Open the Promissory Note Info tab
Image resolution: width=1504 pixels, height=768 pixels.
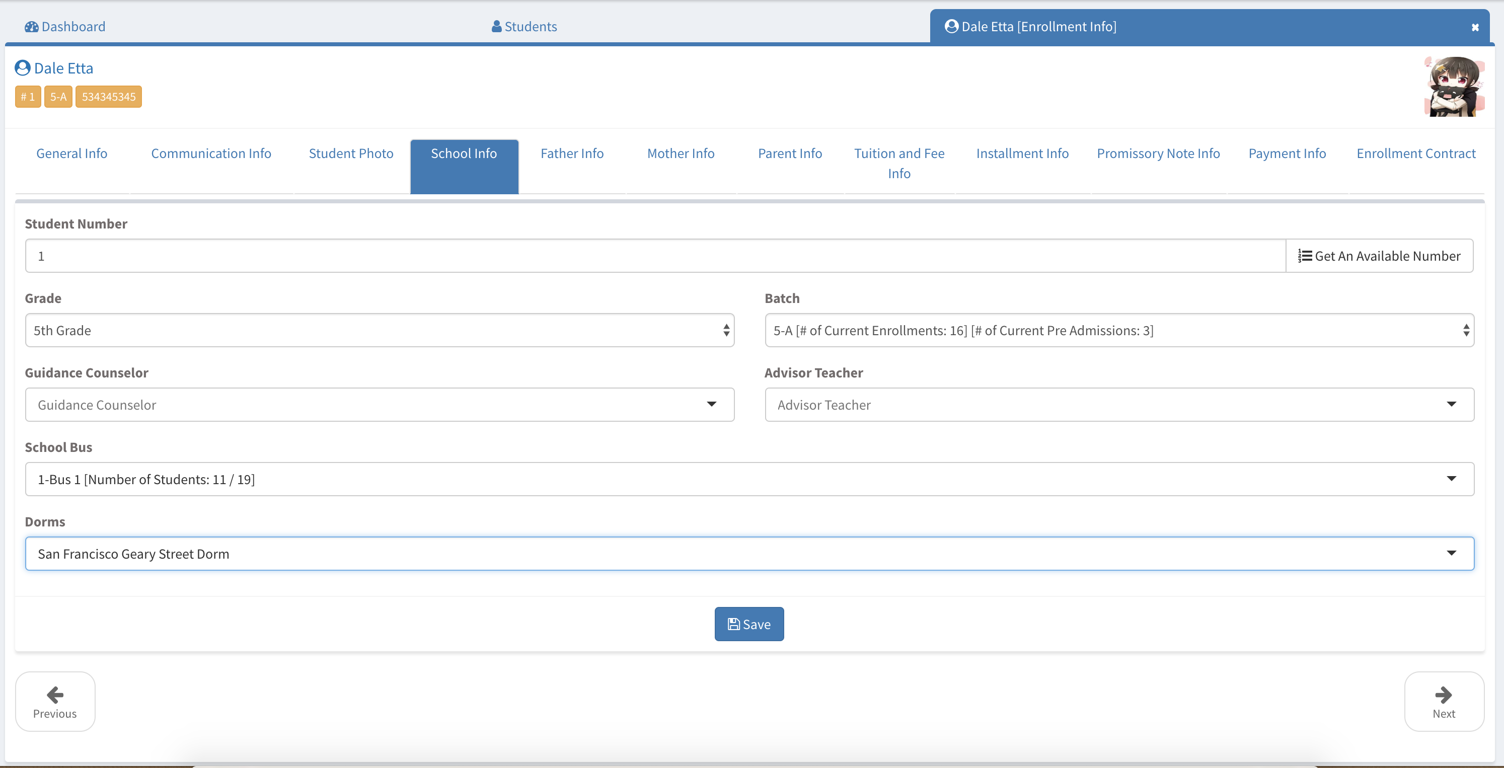(1158, 166)
